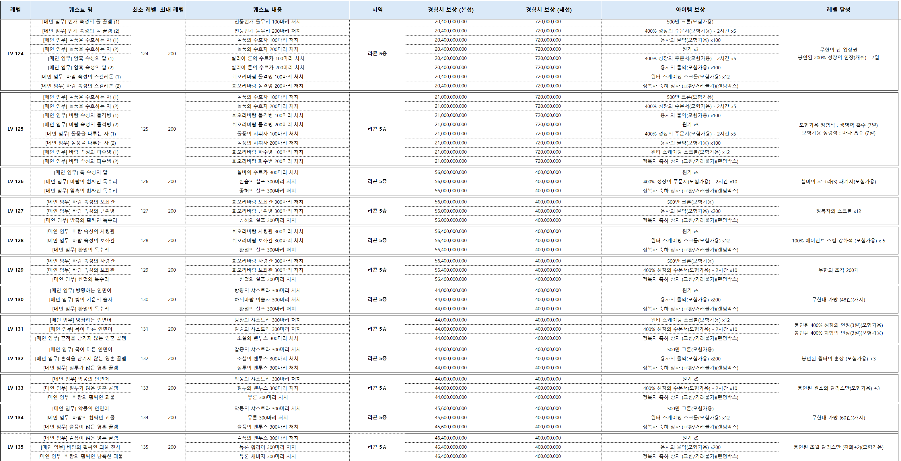Click 무한대 가방 (60칸)(캐시) cell
The image size is (901, 461).
click(838, 418)
